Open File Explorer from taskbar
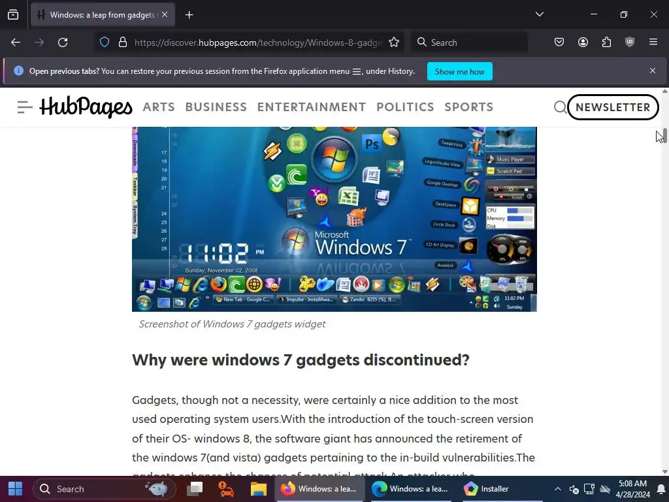 tap(258, 489)
